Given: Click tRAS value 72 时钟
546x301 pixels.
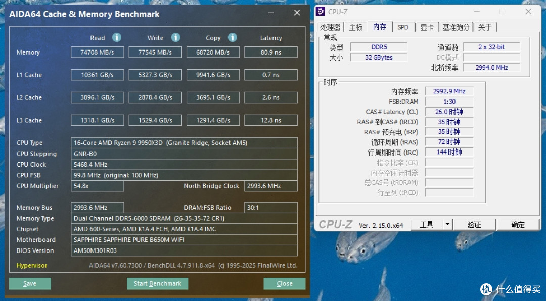Looking at the screenshot, I should click(449, 142).
